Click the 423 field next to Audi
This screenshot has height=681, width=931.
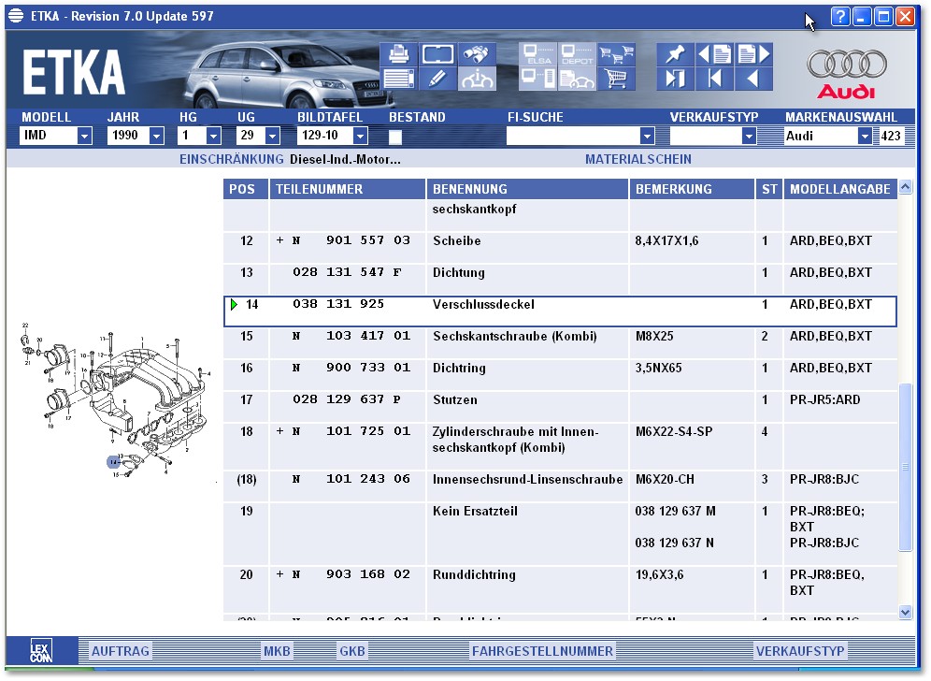[890, 136]
